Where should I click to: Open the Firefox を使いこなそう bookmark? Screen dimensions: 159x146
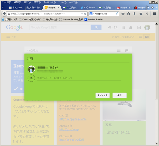(x=30, y=20)
